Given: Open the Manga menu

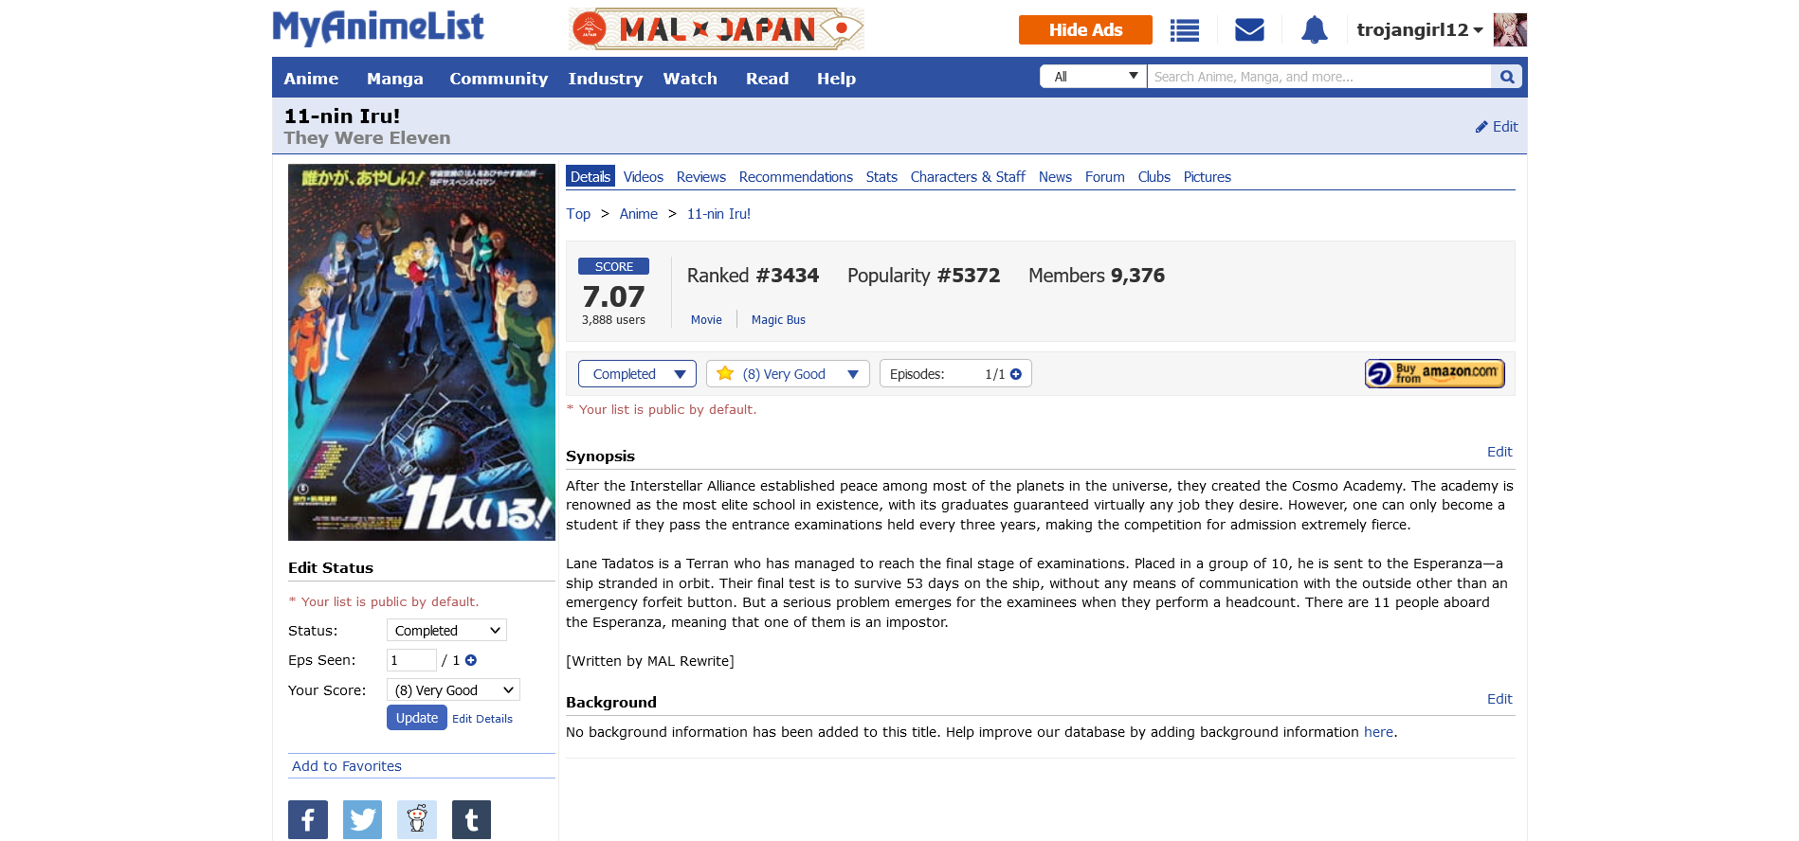Looking at the screenshot, I should (x=395, y=79).
